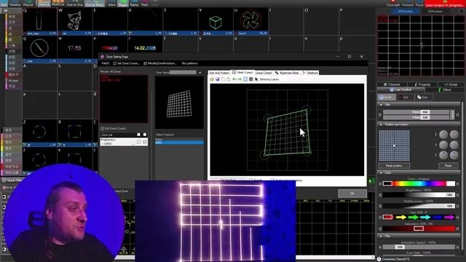The height and width of the screenshot is (262, 466).
Task: Select DMX2 in the Select Projector list
Action: coord(179,143)
